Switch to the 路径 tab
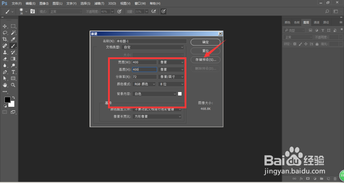Image resolution: width=344 pixels, height=183 pixels. pyautogui.click(x=326, y=22)
